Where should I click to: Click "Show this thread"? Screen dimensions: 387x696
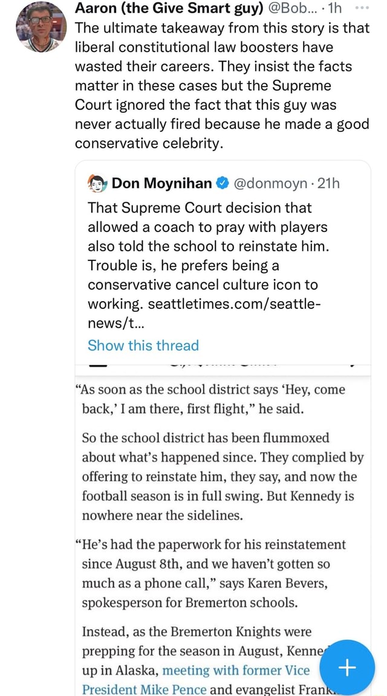[x=143, y=345]
